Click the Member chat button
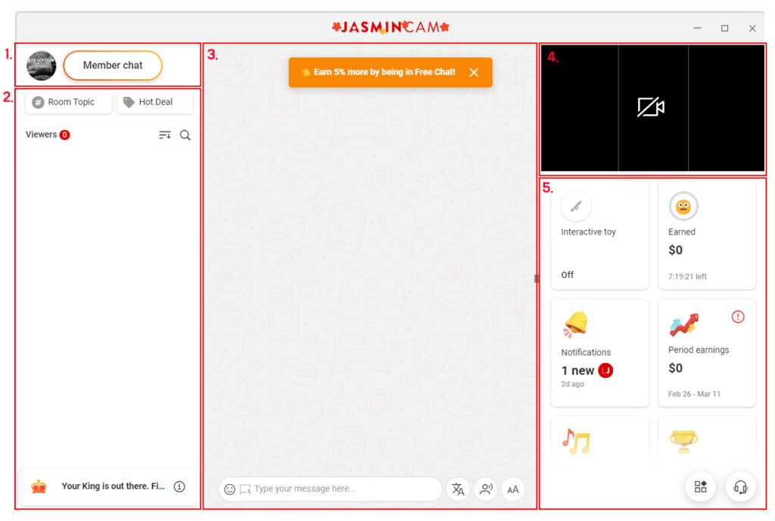This screenshot has width=775, height=521. click(113, 65)
